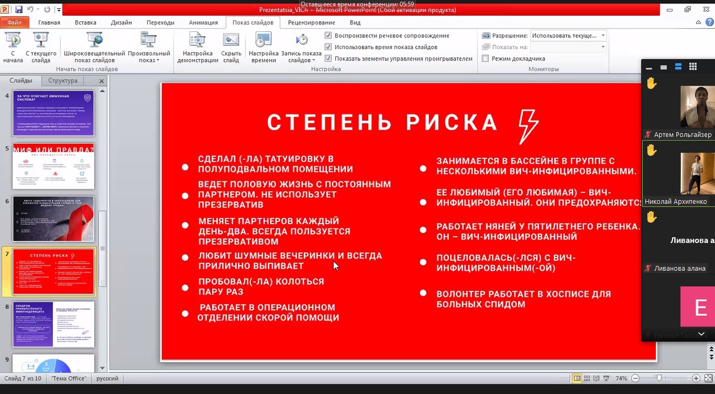
Task: Enable Режим докладчика presenter view
Action: 485,59
